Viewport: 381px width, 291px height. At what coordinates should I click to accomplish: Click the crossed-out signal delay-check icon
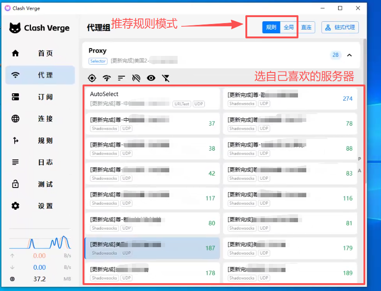(x=136, y=78)
